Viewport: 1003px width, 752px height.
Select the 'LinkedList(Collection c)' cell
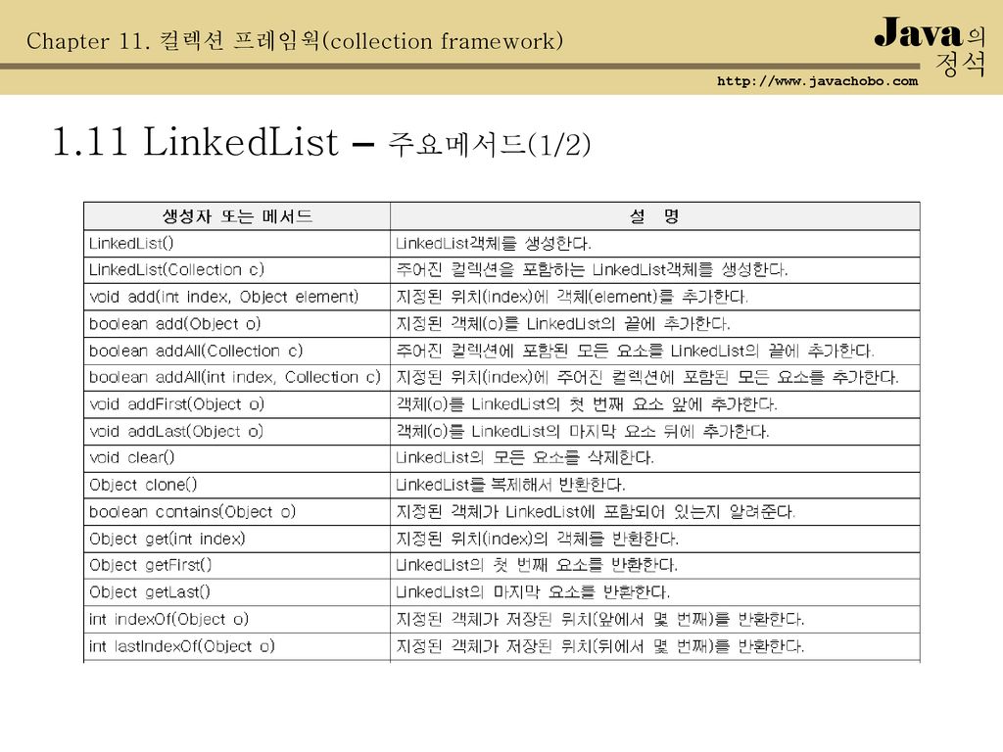pyautogui.click(x=237, y=270)
